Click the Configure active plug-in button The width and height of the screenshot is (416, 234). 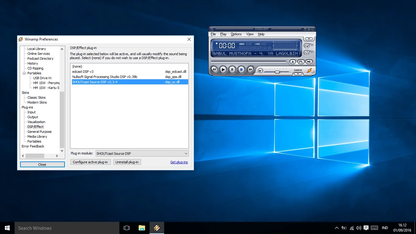tap(90, 162)
